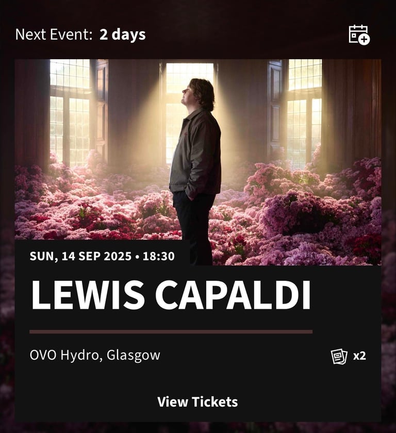This screenshot has height=433, width=396.
Task: Click the SUN, 14 SEP 2025 date
Action: click(x=80, y=256)
